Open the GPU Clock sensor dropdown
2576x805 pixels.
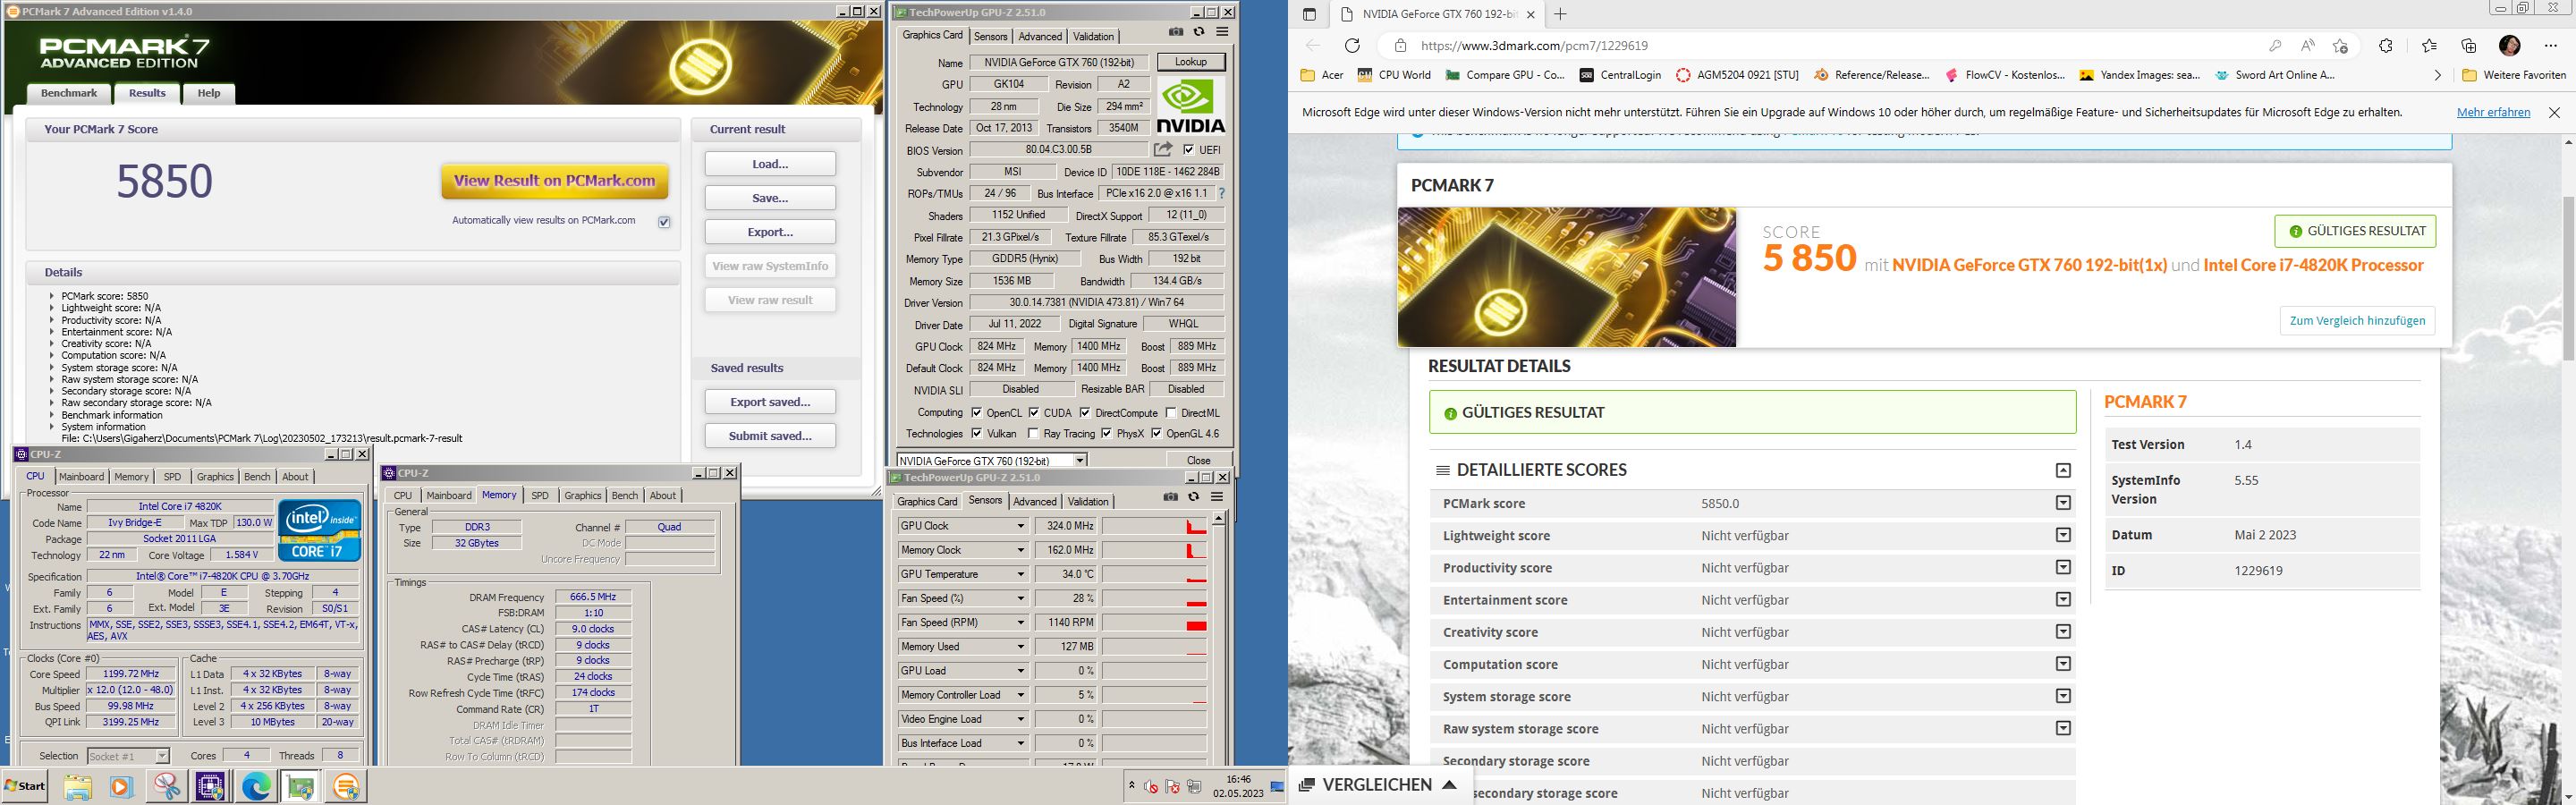(1021, 526)
